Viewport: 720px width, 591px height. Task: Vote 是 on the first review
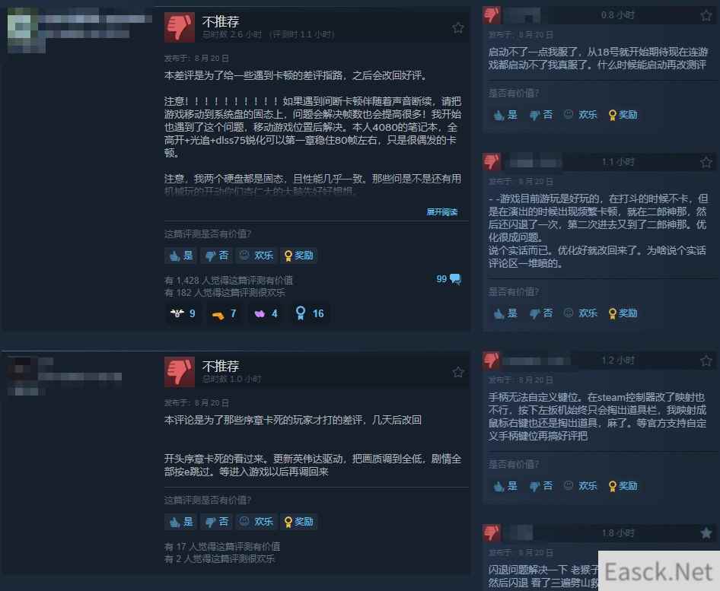tap(181, 256)
